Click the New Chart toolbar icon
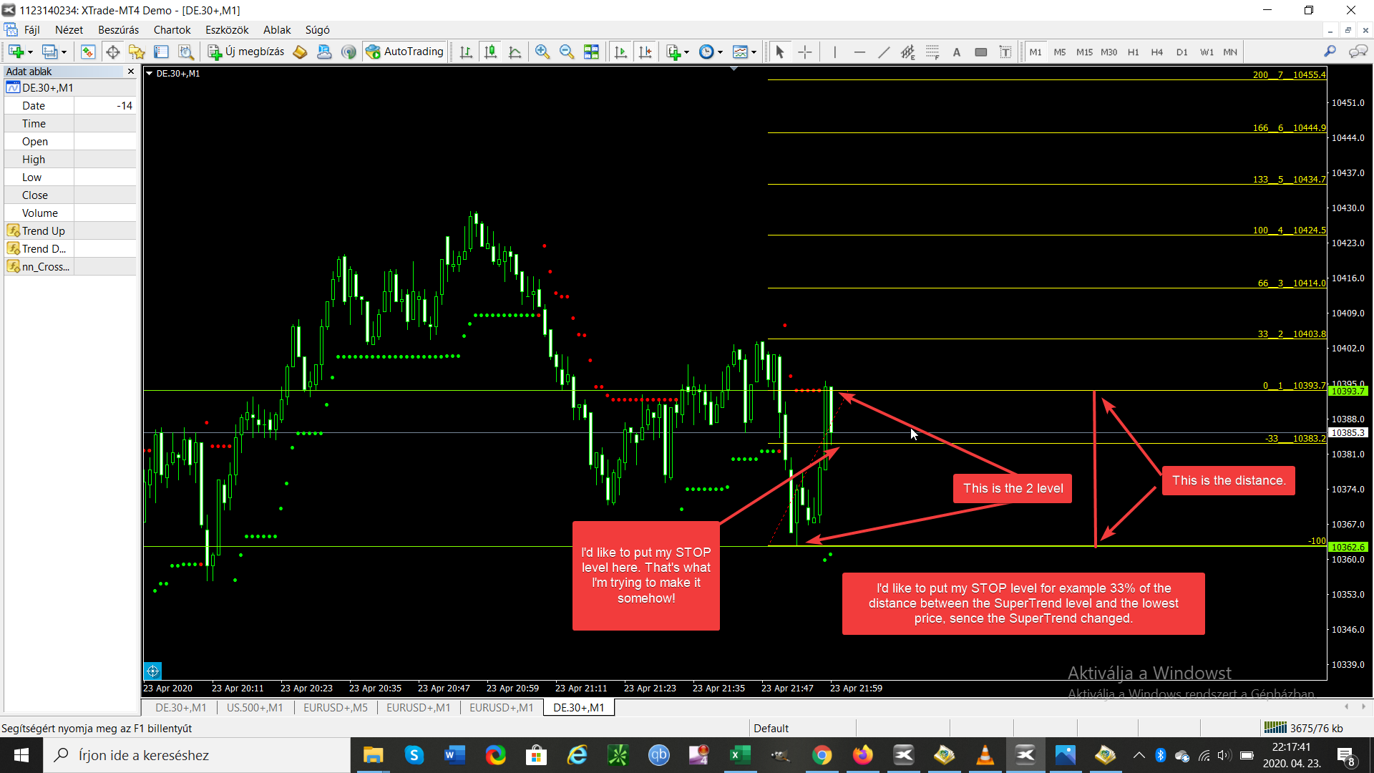This screenshot has width=1374, height=773. click(x=16, y=52)
